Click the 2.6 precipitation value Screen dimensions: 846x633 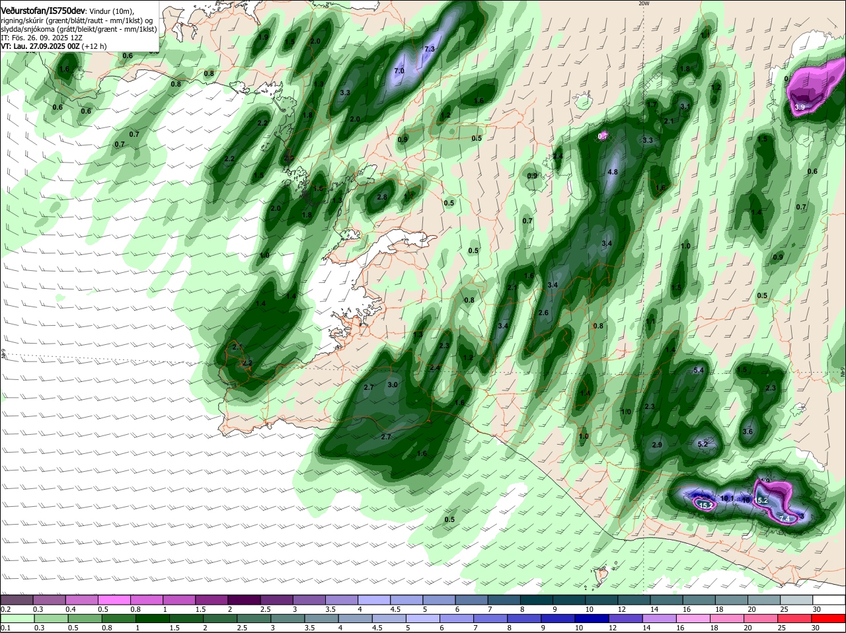pos(543,313)
